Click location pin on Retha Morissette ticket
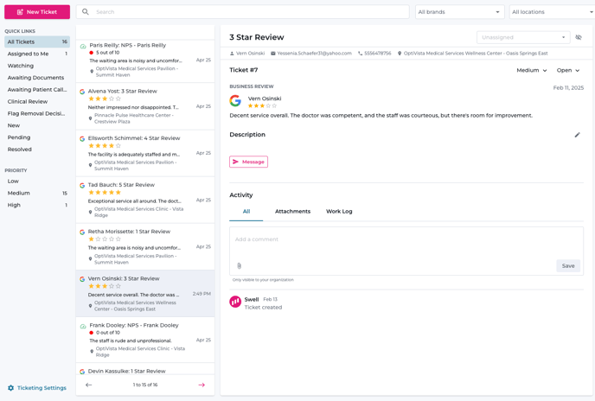This screenshot has width=595, height=401. click(90, 259)
